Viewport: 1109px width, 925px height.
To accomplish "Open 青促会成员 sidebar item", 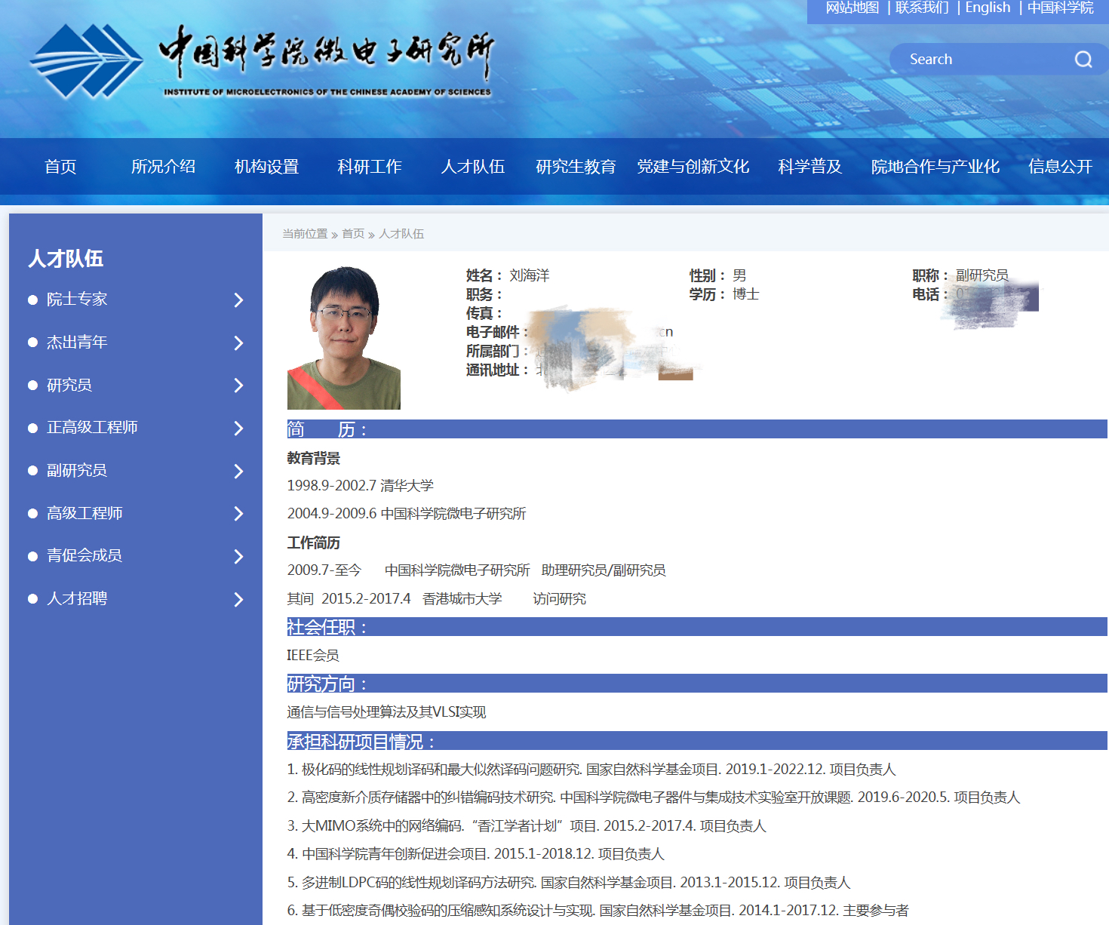I will pyautogui.click(x=84, y=556).
